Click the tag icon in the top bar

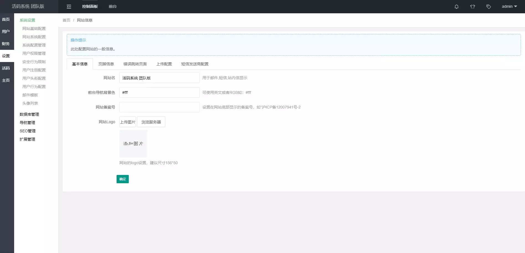point(488,6)
